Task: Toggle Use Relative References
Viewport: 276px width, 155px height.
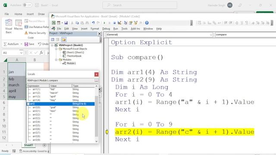Action: 37,27
